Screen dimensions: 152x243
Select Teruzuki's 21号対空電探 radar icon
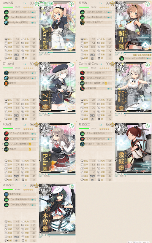click(x=82, y=22)
